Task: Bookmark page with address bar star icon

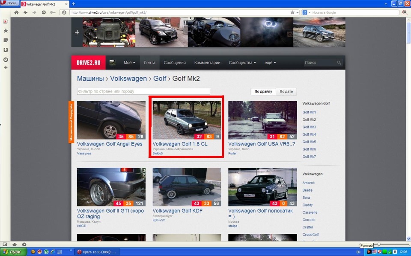Action: (292, 12)
